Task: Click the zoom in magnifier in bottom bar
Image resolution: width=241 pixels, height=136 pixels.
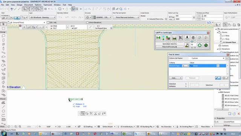Action: coord(16,127)
